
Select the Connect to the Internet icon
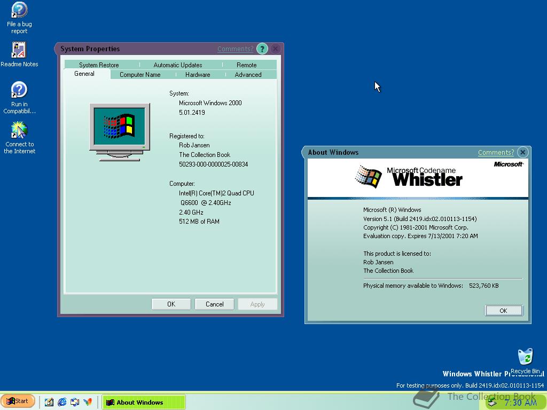[x=19, y=138]
